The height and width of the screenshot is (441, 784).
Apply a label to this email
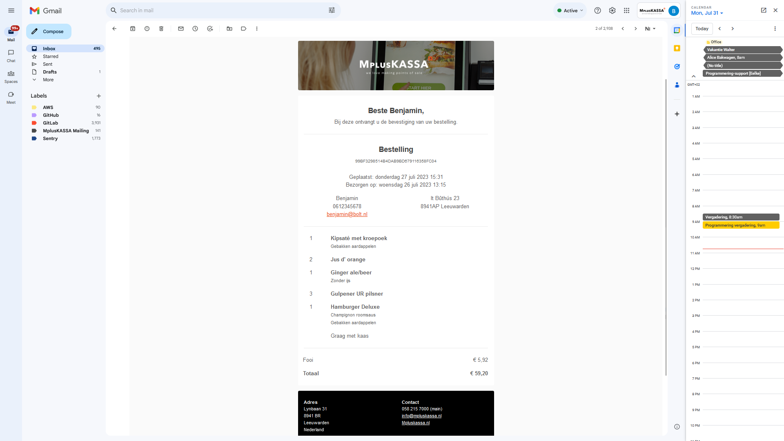(x=244, y=29)
